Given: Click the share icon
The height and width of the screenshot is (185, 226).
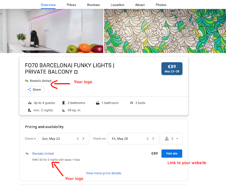Looking at the screenshot, I should [x=29, y=89].
